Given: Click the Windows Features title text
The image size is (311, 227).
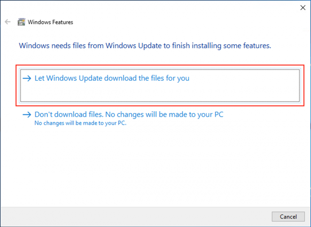Looking at the screenshot, I should point(51,22).
